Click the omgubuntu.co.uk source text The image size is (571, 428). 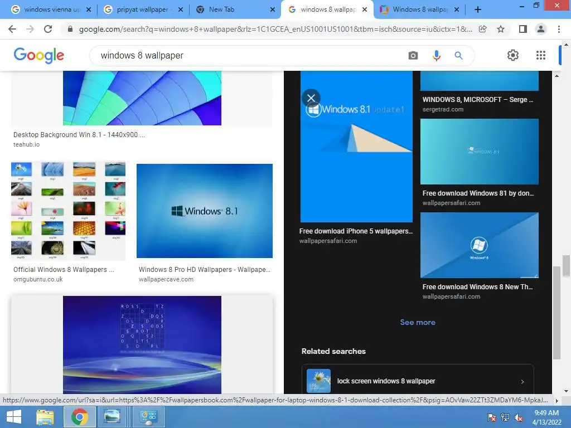pos(38,280)
